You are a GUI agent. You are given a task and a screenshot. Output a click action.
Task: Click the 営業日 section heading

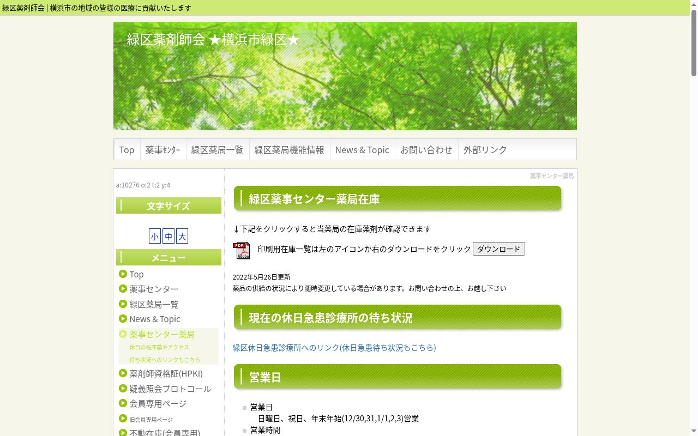[398, 377]
